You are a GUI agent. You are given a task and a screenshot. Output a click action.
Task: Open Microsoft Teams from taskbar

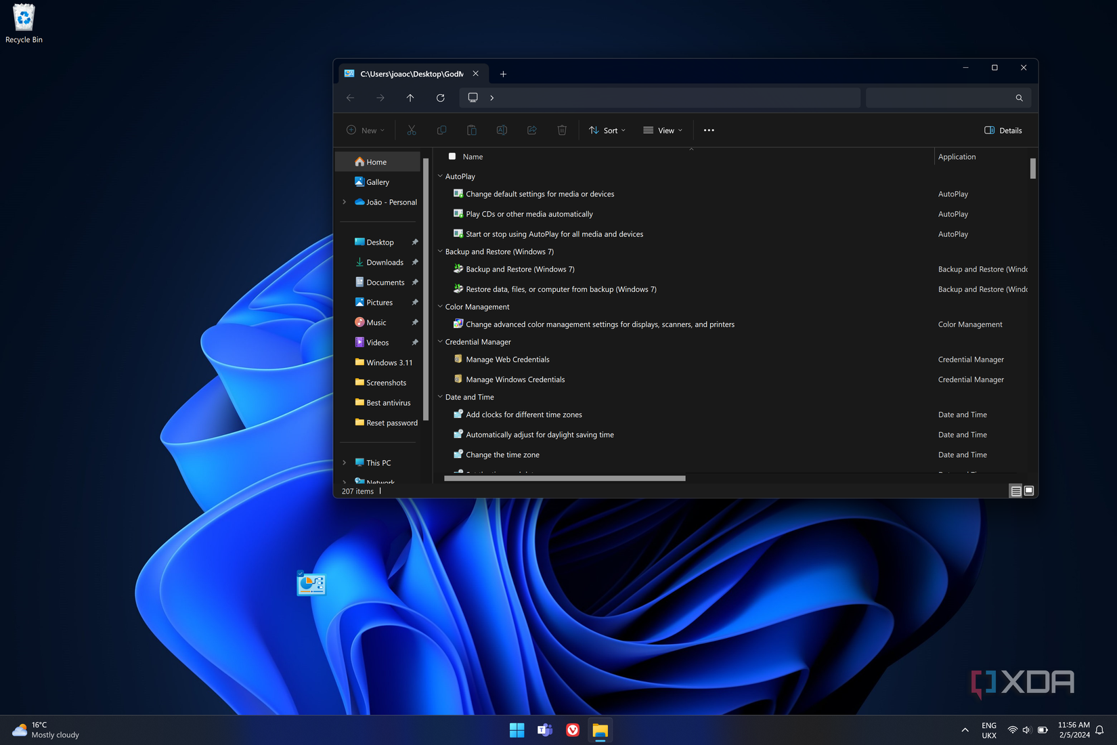coord(544,730)
